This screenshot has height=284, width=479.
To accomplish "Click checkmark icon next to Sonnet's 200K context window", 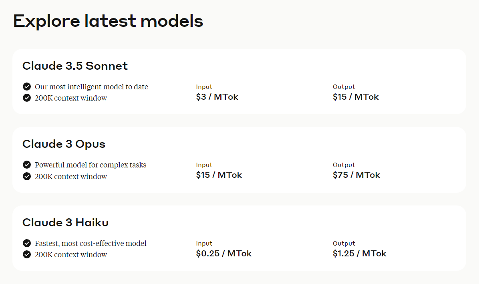I will 27,98.
